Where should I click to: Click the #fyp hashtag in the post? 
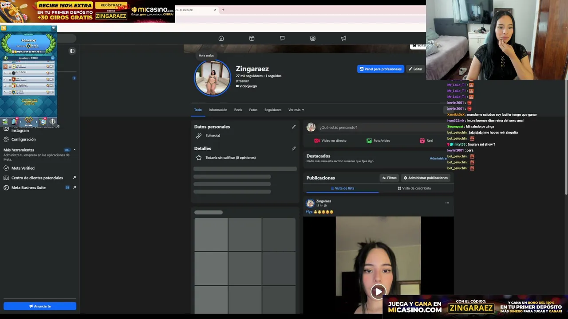(309, 212)
